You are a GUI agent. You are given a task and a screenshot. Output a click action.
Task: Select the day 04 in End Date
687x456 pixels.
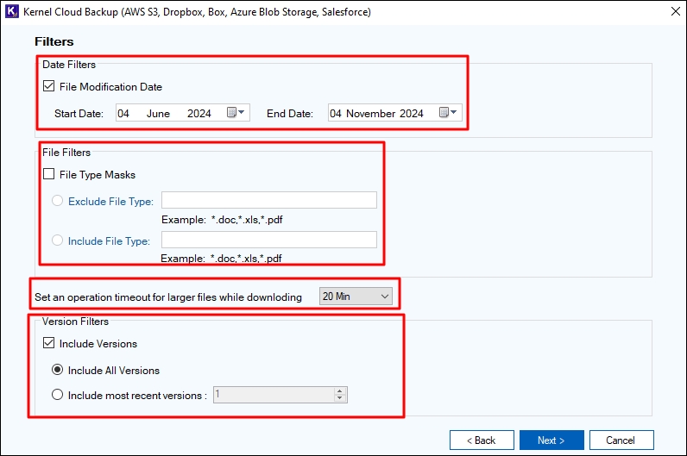(336, 114)
